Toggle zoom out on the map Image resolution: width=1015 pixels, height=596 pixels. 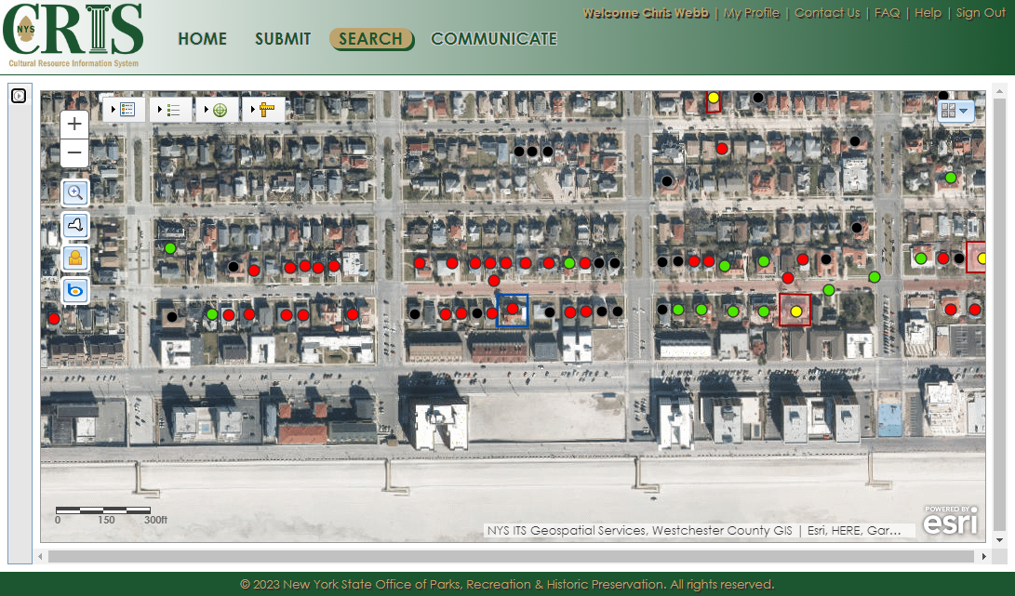click(x=74, y=152)
